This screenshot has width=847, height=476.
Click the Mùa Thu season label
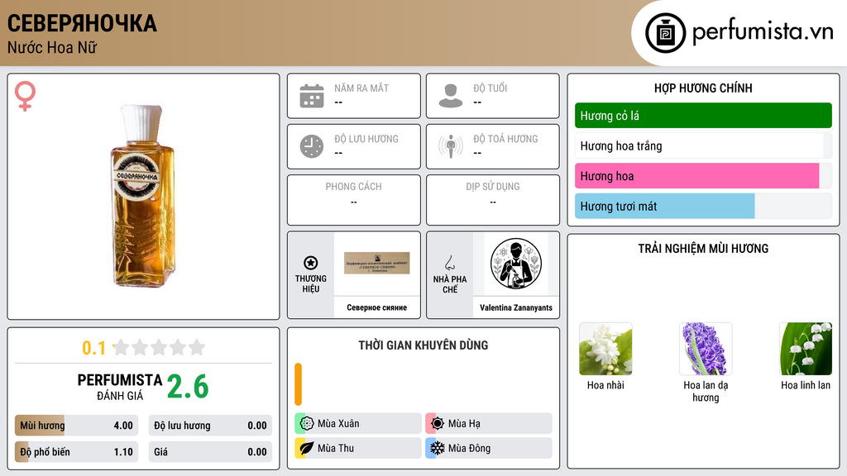pos(336,448)
